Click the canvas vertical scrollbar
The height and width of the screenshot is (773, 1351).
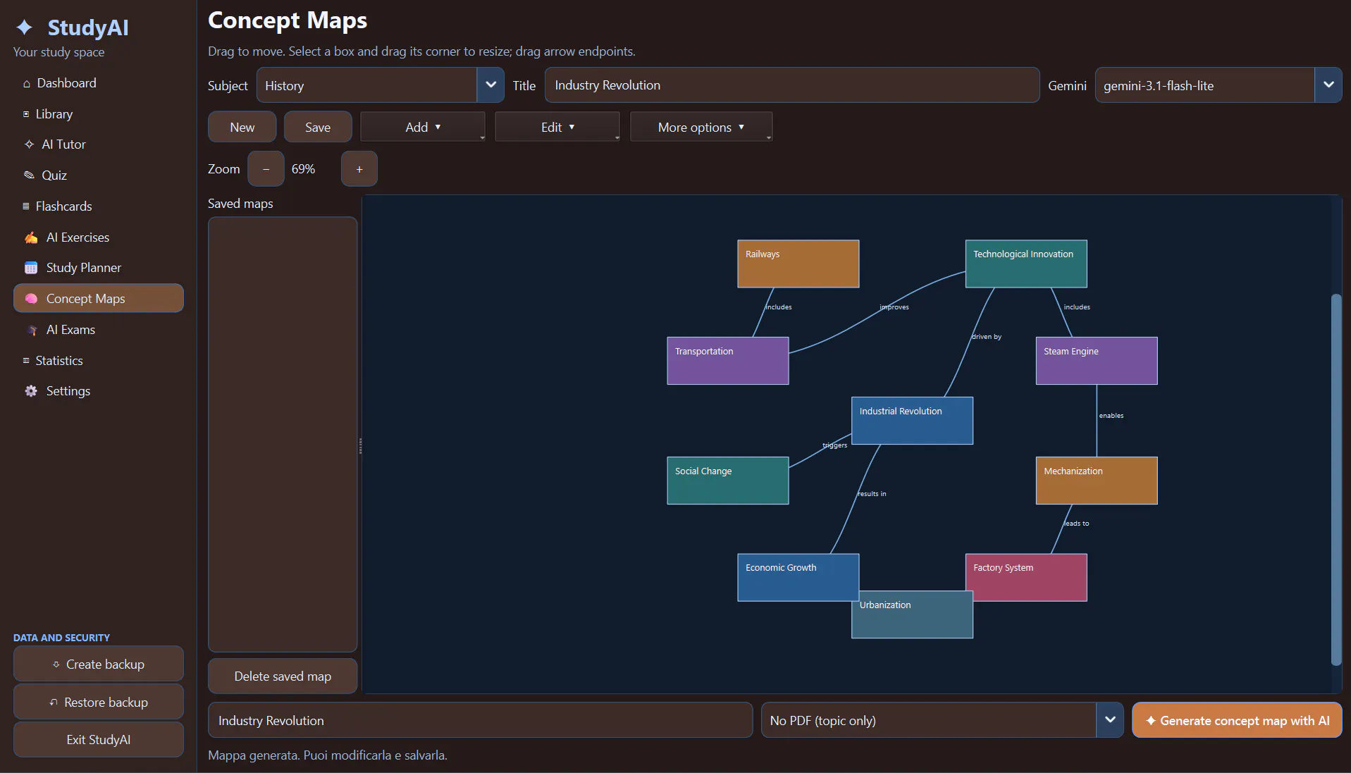tap(1335, 479)
